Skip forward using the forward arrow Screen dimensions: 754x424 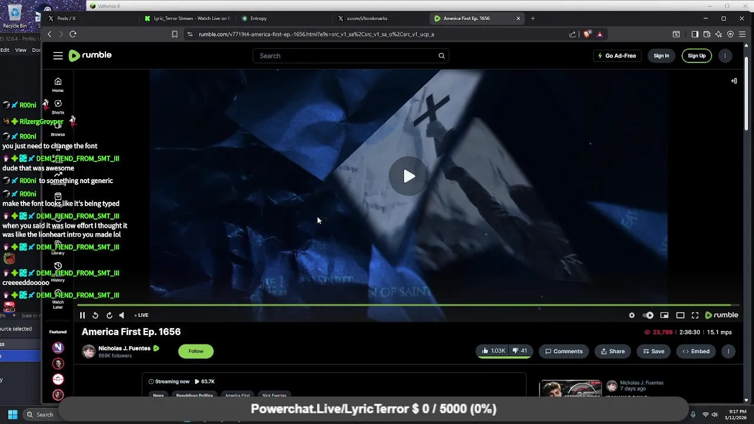(109, 315)
